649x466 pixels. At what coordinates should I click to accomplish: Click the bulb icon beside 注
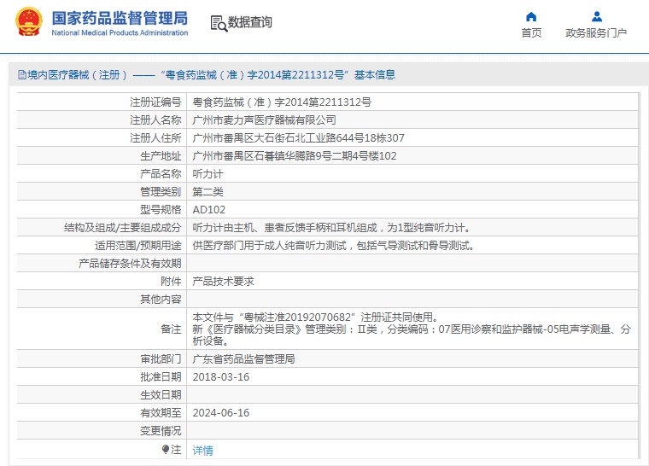coord(166,449)
